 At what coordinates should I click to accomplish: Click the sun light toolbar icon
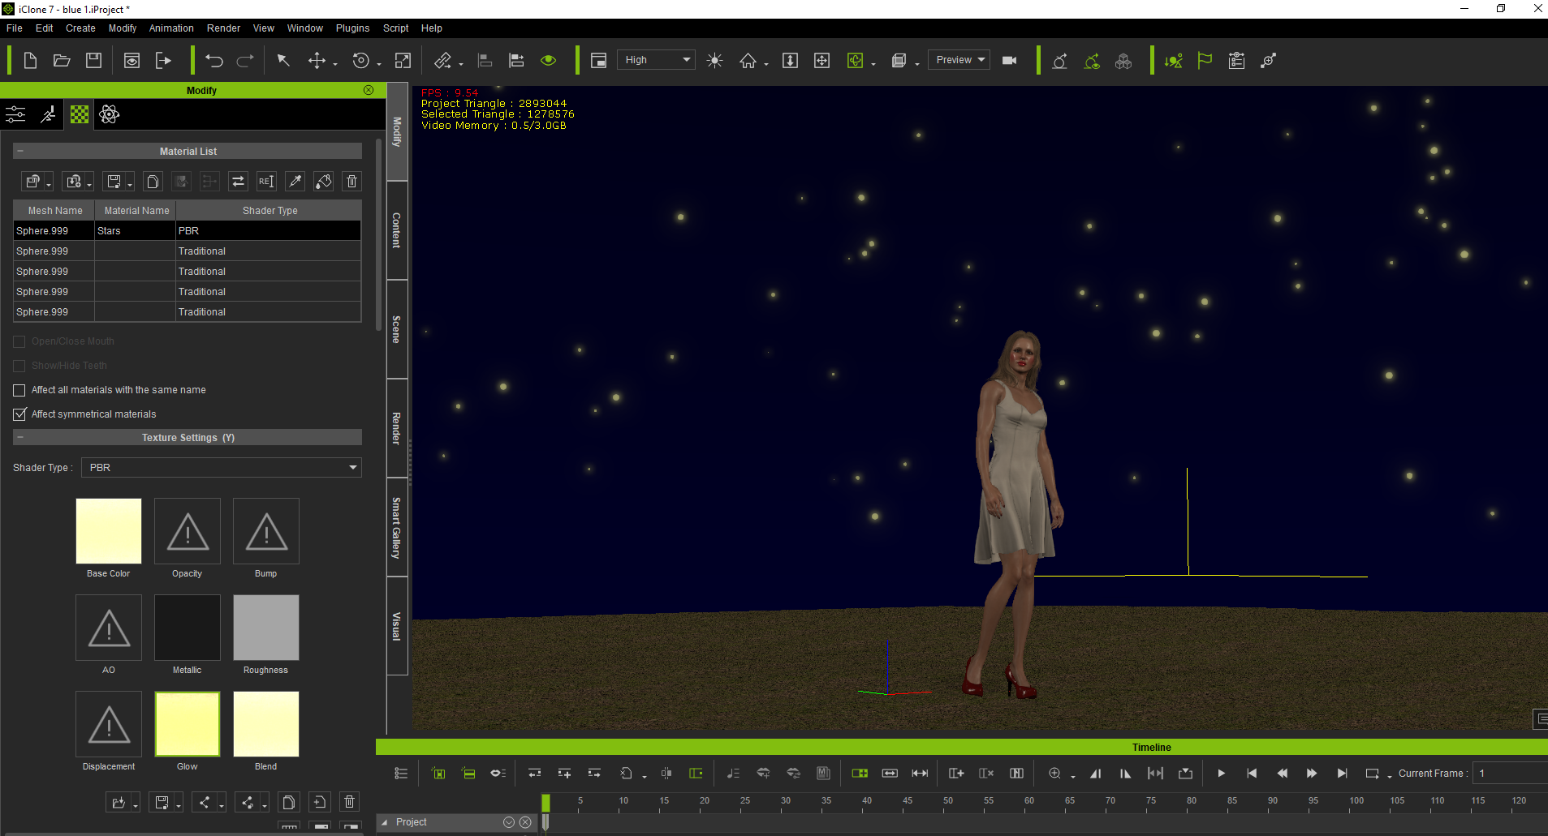click(x=714, y=61)
